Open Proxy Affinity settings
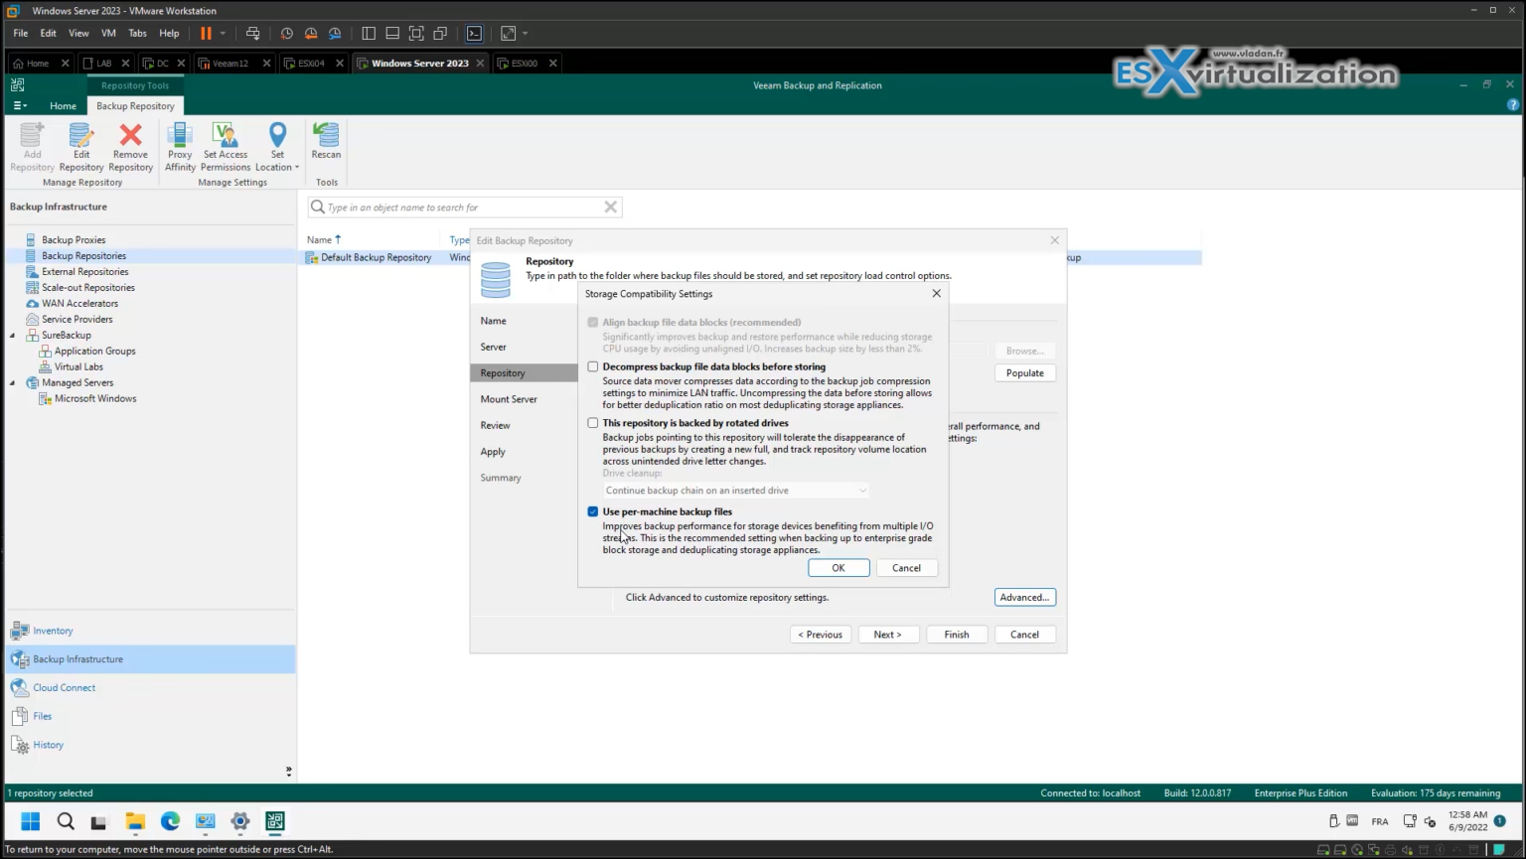The height and width of the screenshot is (859, 1526). point(179,146)
